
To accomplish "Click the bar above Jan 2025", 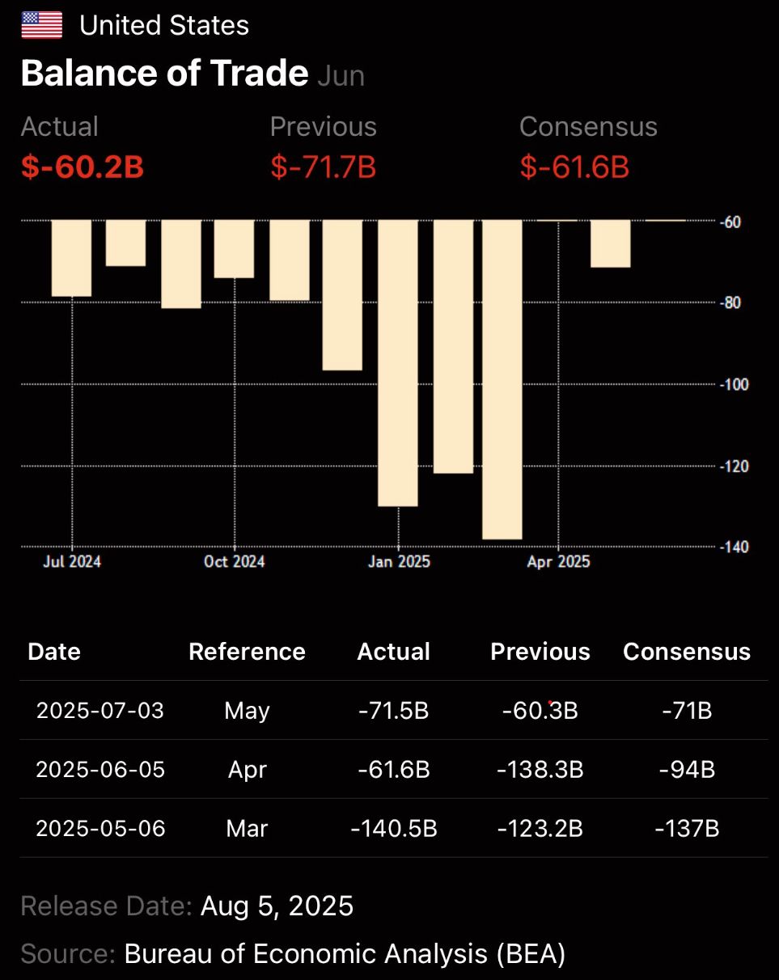I will click(397, 362).
